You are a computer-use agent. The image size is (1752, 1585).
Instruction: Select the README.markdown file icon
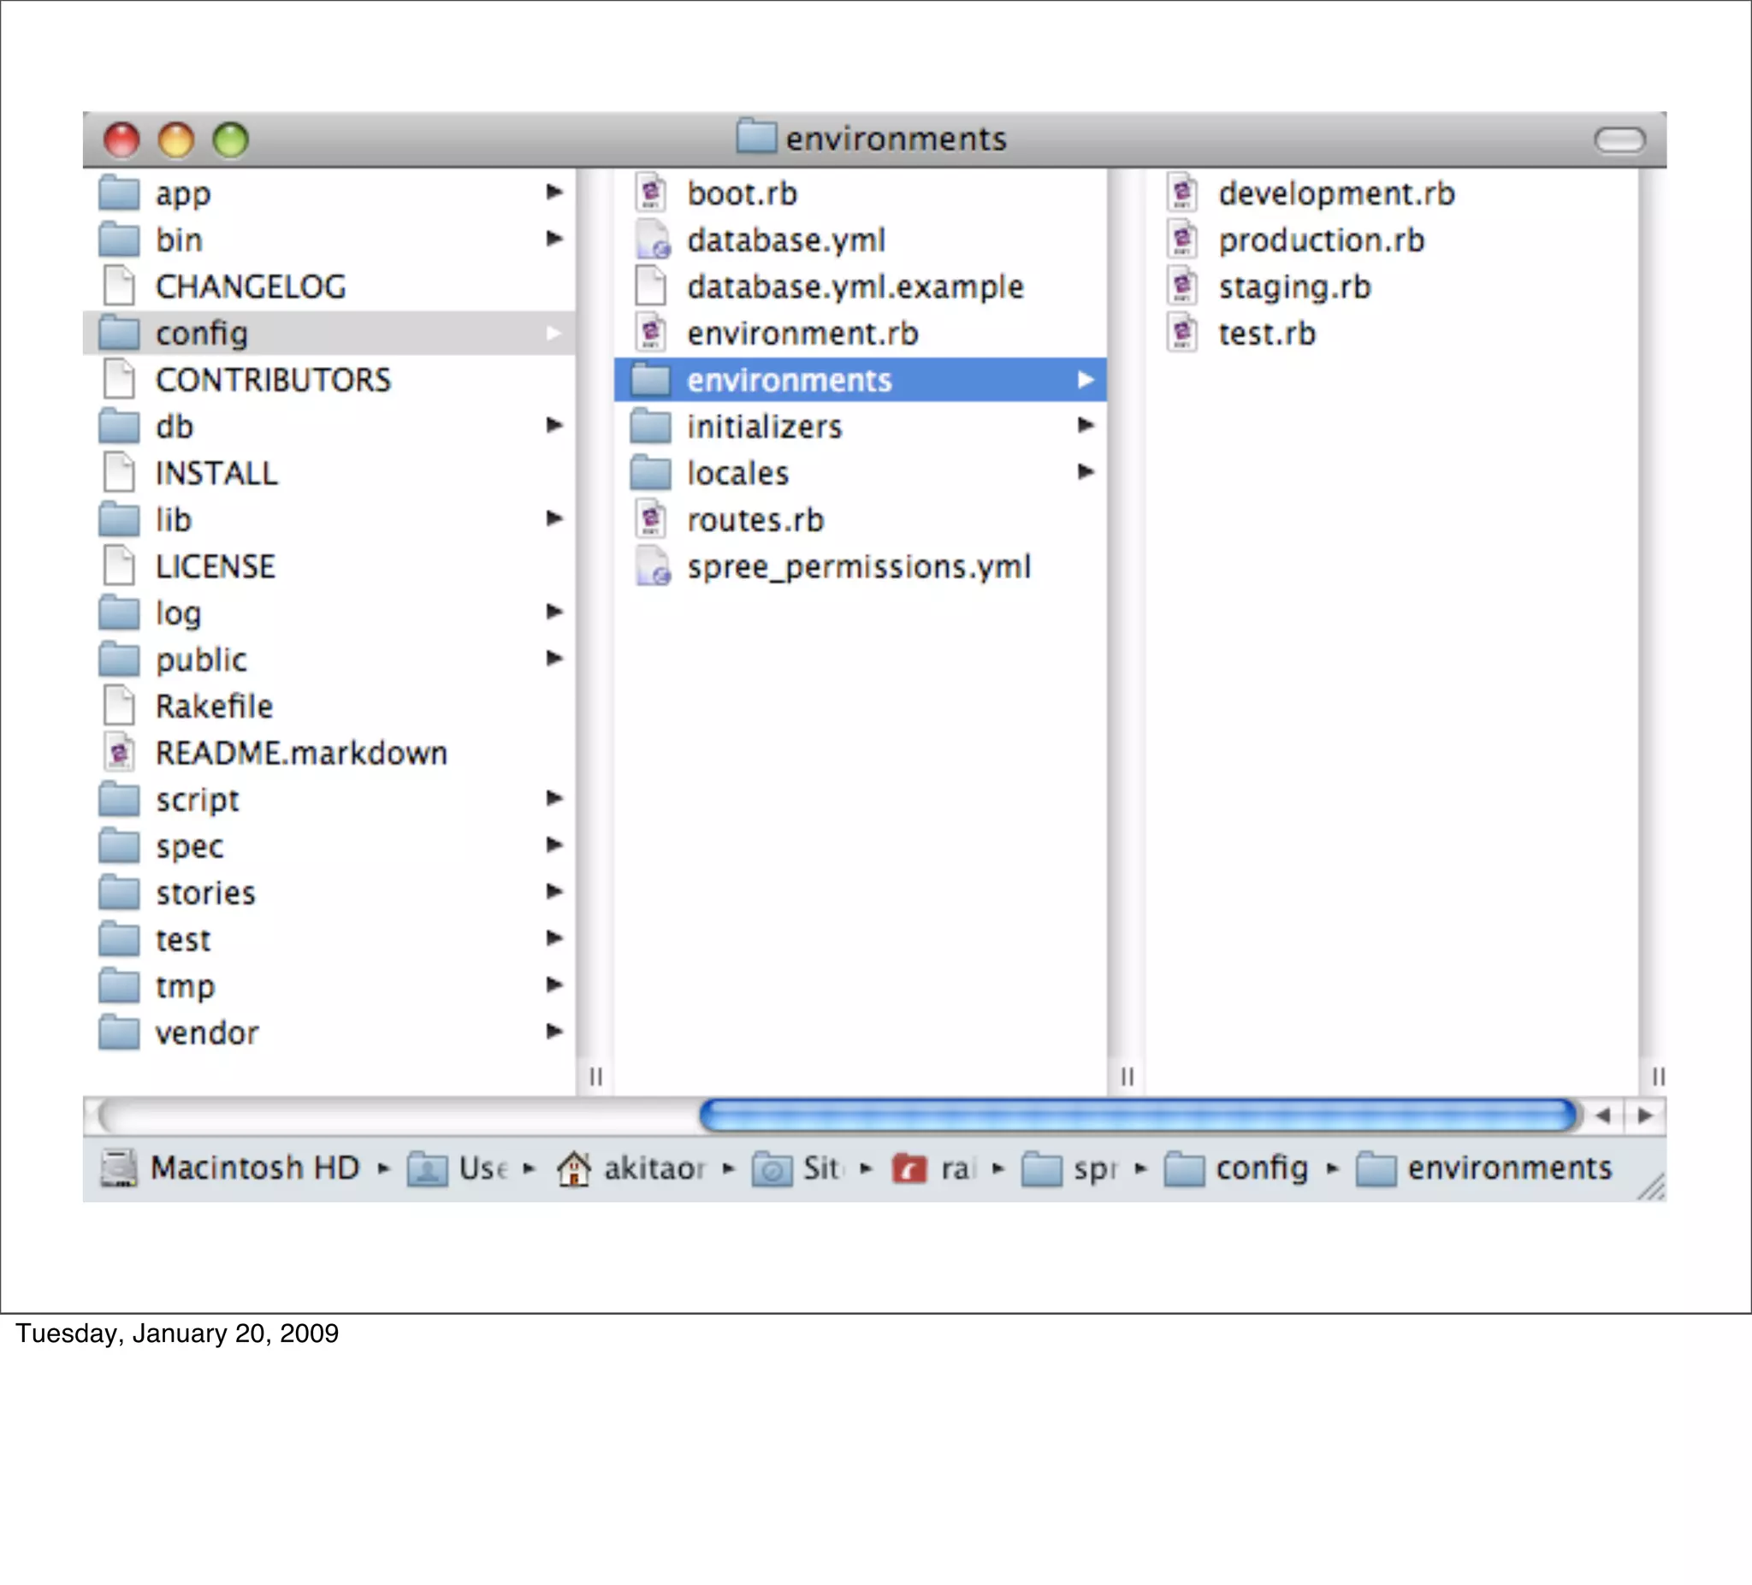(x=119, y=753)
